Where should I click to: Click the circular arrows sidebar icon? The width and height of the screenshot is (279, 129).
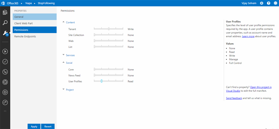point(5,82)
